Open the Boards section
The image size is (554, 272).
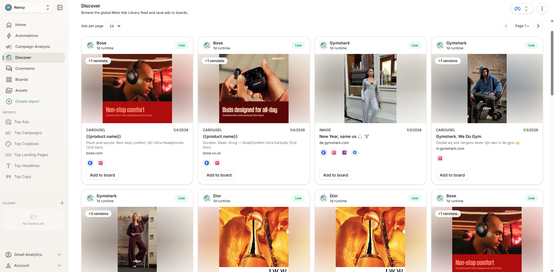pos(22,79)
